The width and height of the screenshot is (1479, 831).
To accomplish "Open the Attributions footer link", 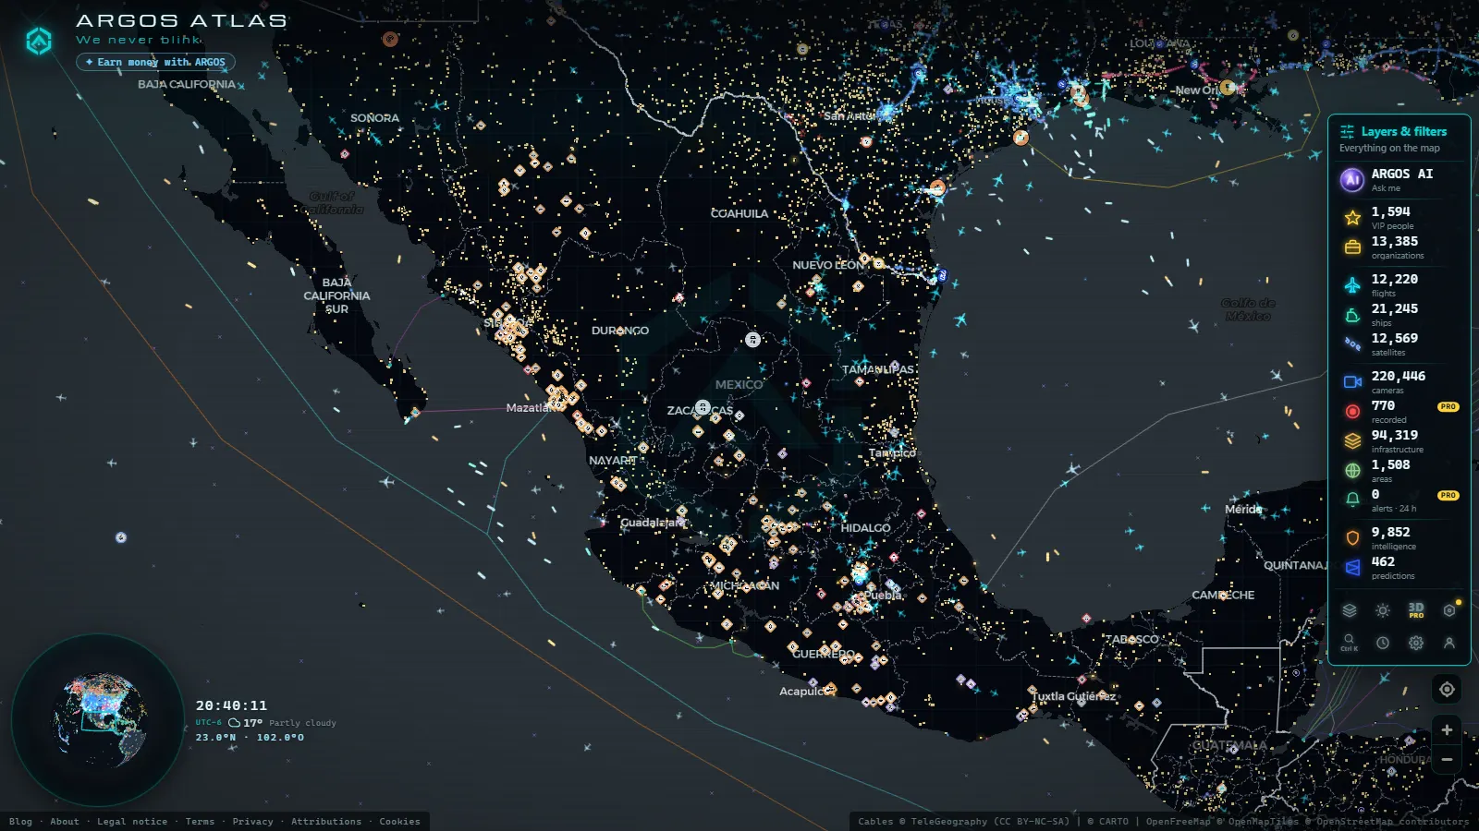I will (326, 822).
